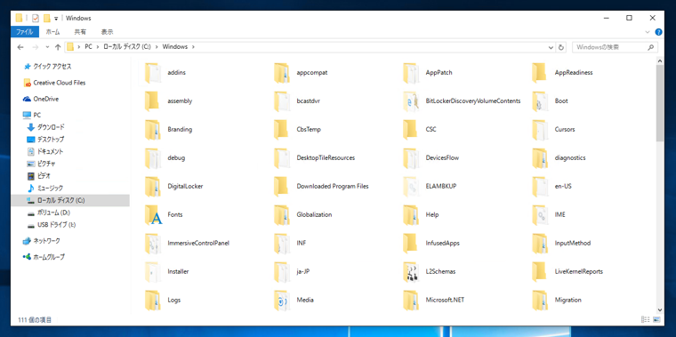Click the ホームグループ homegroup icon

pos(27,257)
